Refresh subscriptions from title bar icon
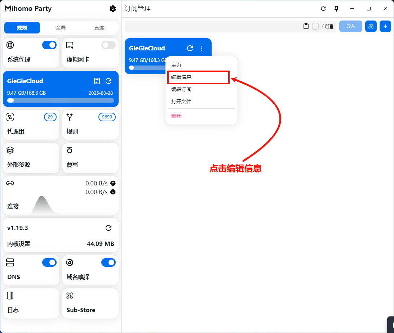This screenshot has width=394, height=333. click(x=323, y=9)
